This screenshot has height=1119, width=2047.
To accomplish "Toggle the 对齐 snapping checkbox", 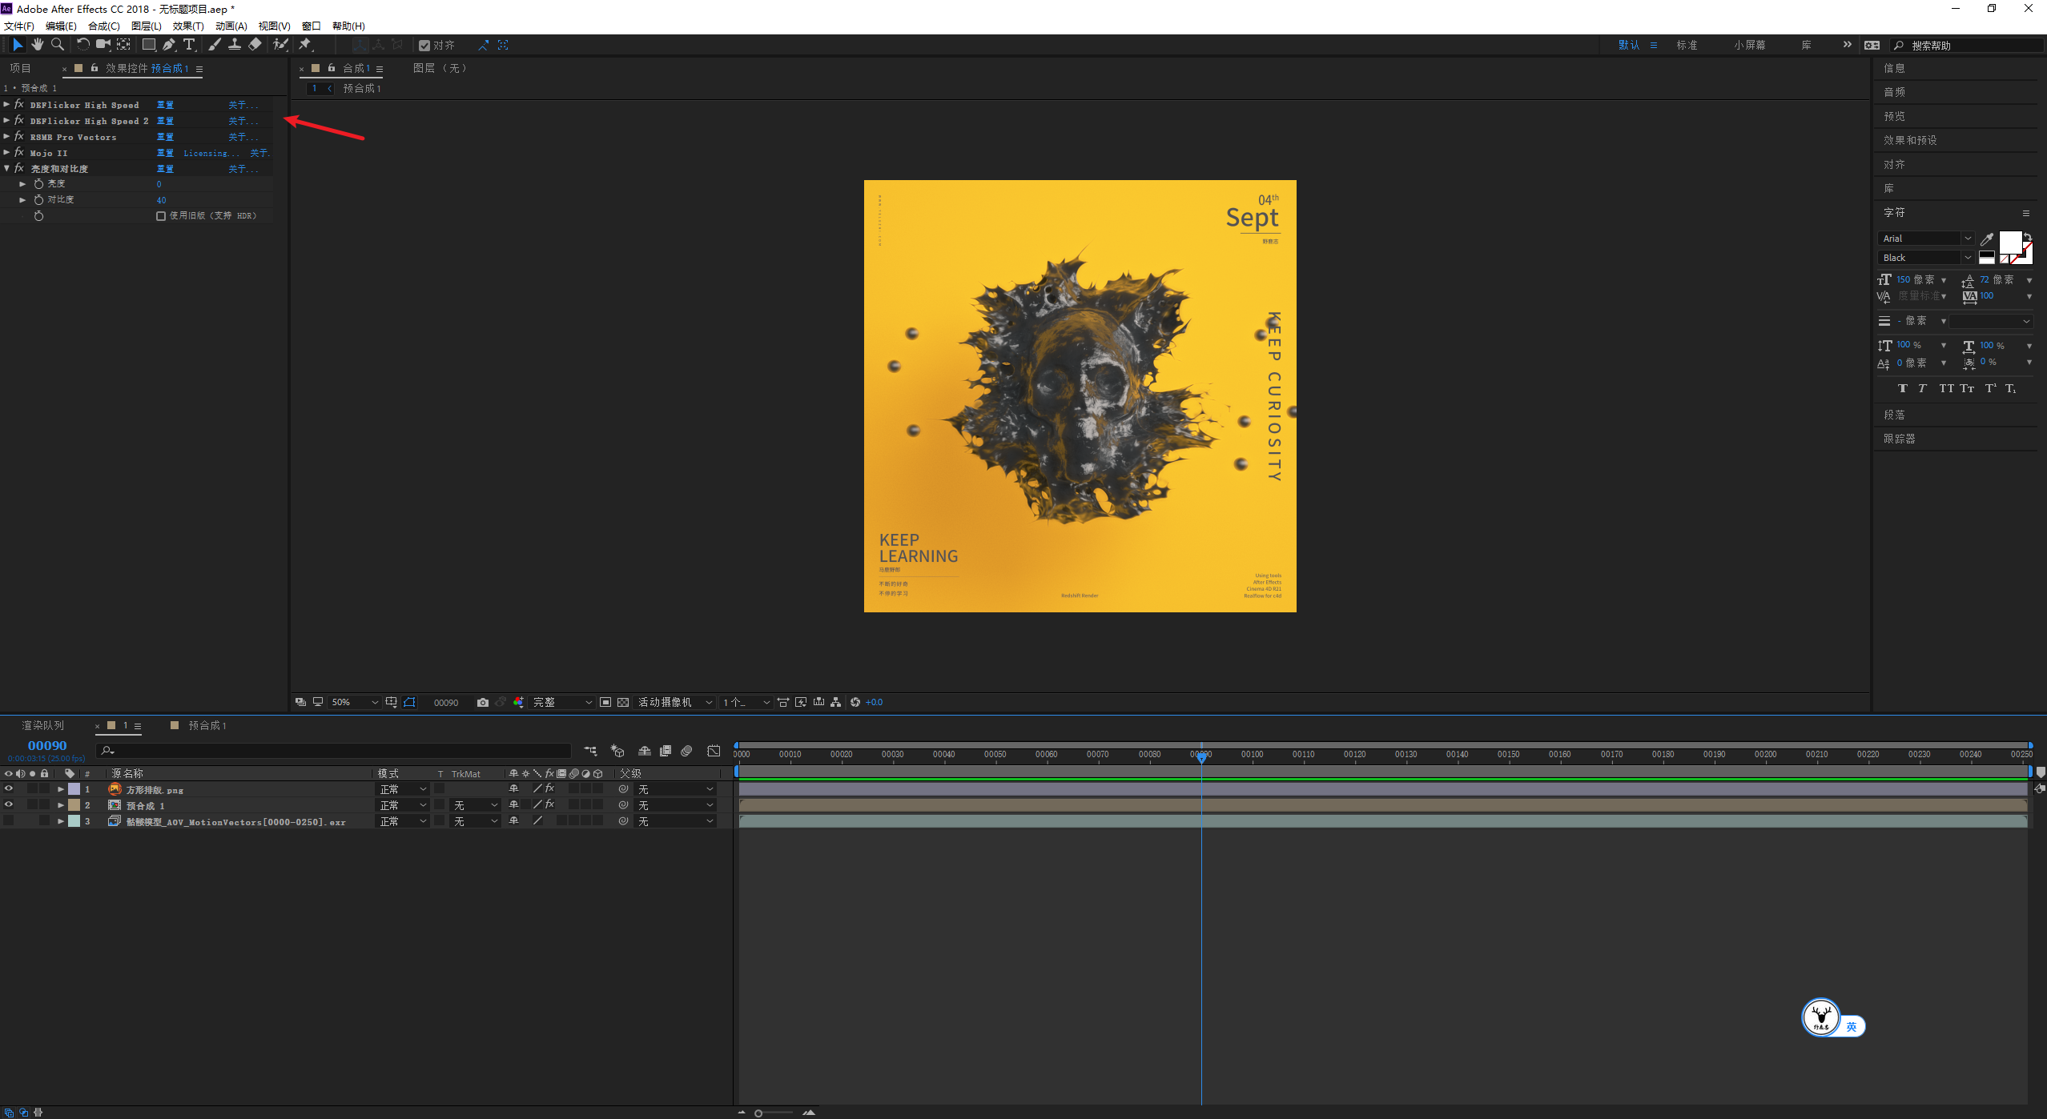I will click(x=424, y=46).
